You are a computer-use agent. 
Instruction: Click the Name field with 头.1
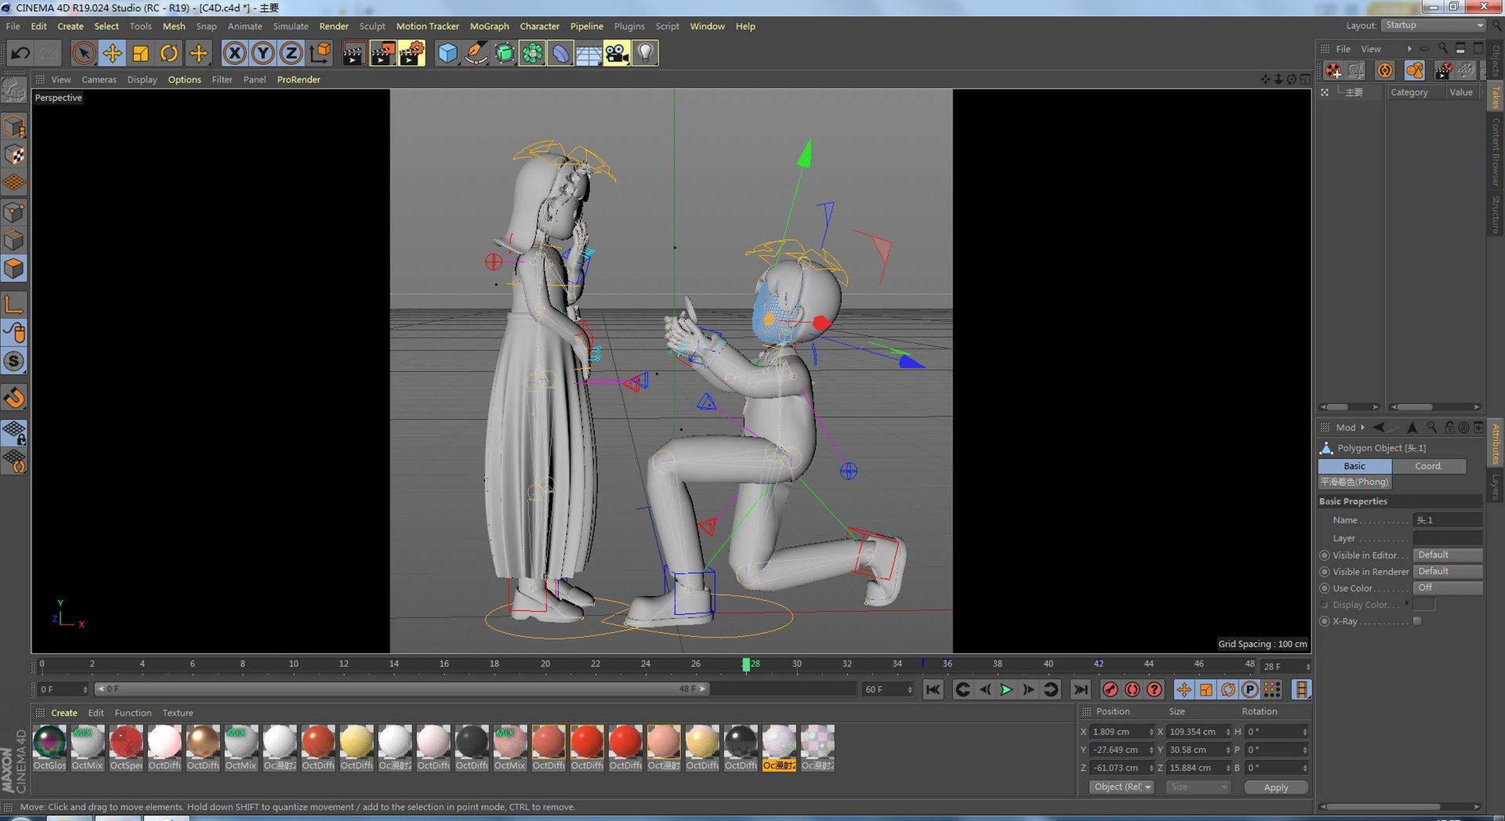pos(1448,520)
